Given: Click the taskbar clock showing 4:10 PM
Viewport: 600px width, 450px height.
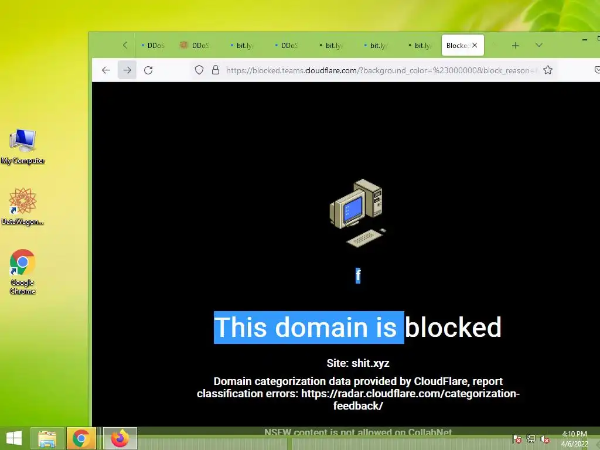Looking at the screenshot, I should 574,439.
